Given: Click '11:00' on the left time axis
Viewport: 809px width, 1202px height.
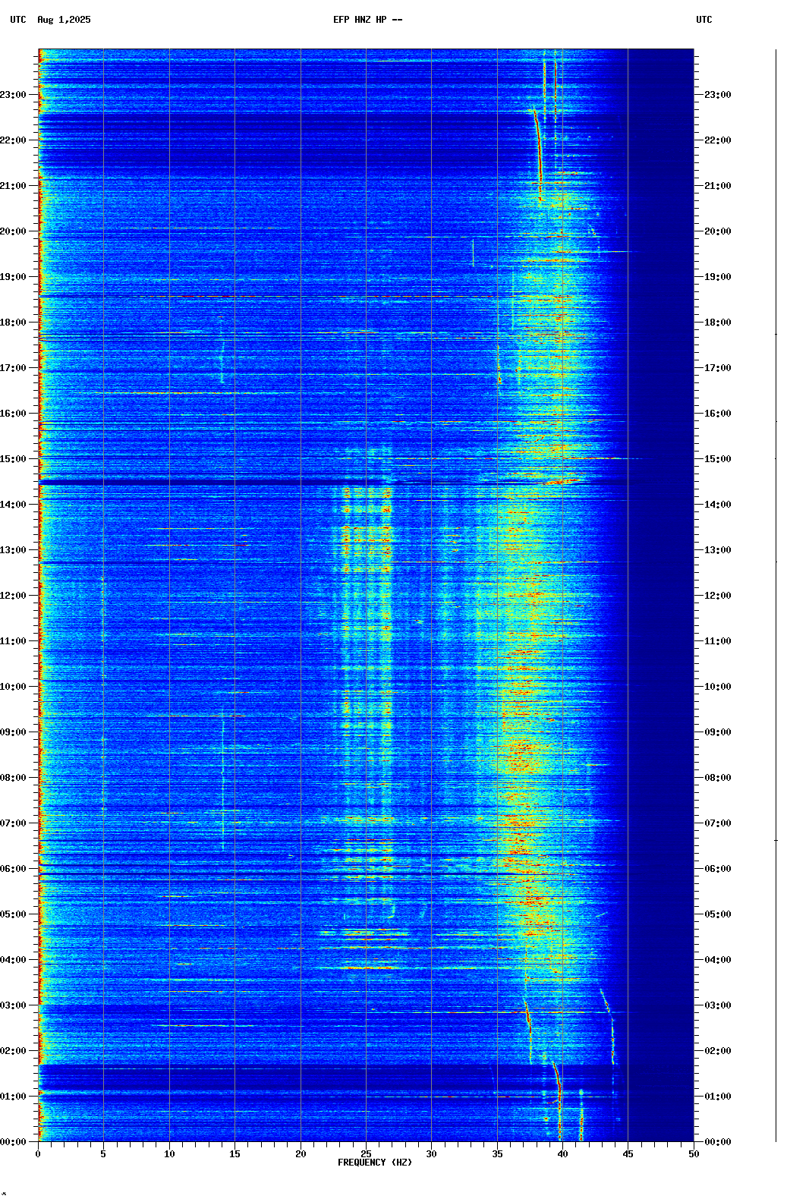Looking at the screenshot, I should pyautogui.click(x=13, y=641).
